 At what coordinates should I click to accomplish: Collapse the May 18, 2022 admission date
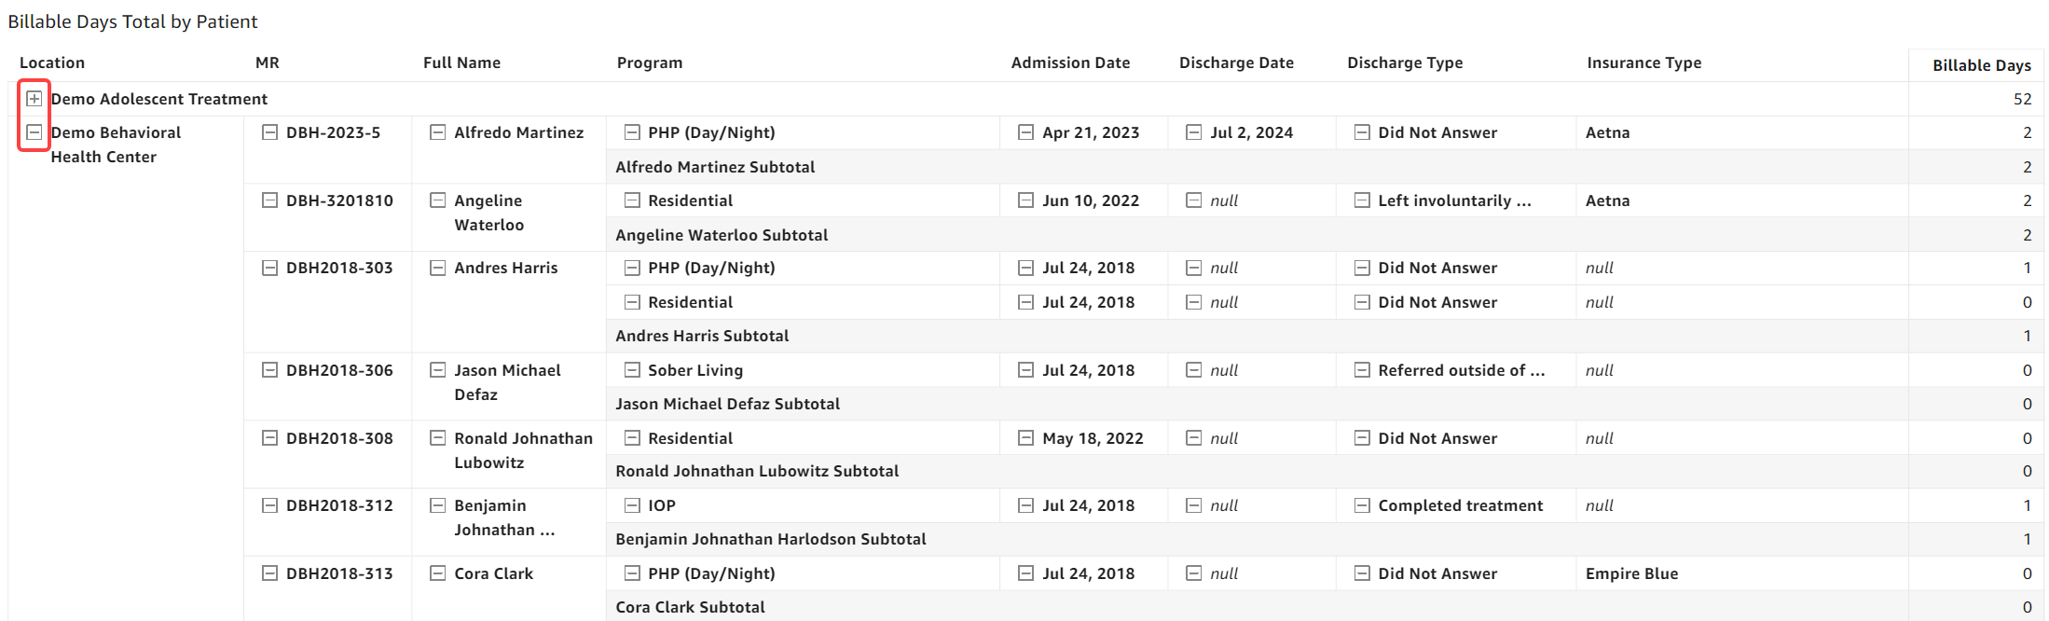1025,438
